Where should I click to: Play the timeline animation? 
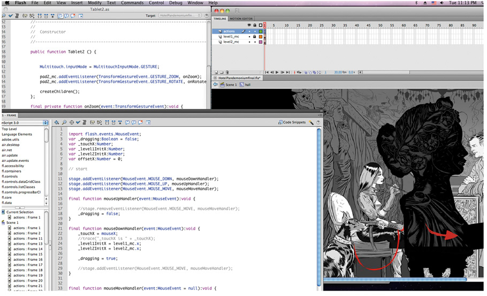click(x=277, y=72)
